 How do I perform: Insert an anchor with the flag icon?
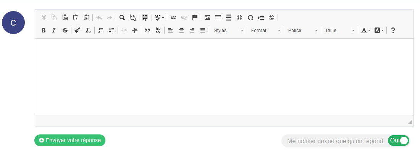pyautogui.click(x=195, y=18)
